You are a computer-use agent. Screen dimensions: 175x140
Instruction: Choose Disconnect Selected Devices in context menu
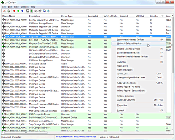(139, 40)
